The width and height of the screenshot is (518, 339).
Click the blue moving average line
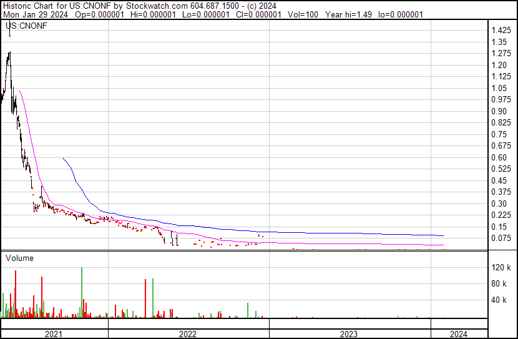[x=250, y=230]
